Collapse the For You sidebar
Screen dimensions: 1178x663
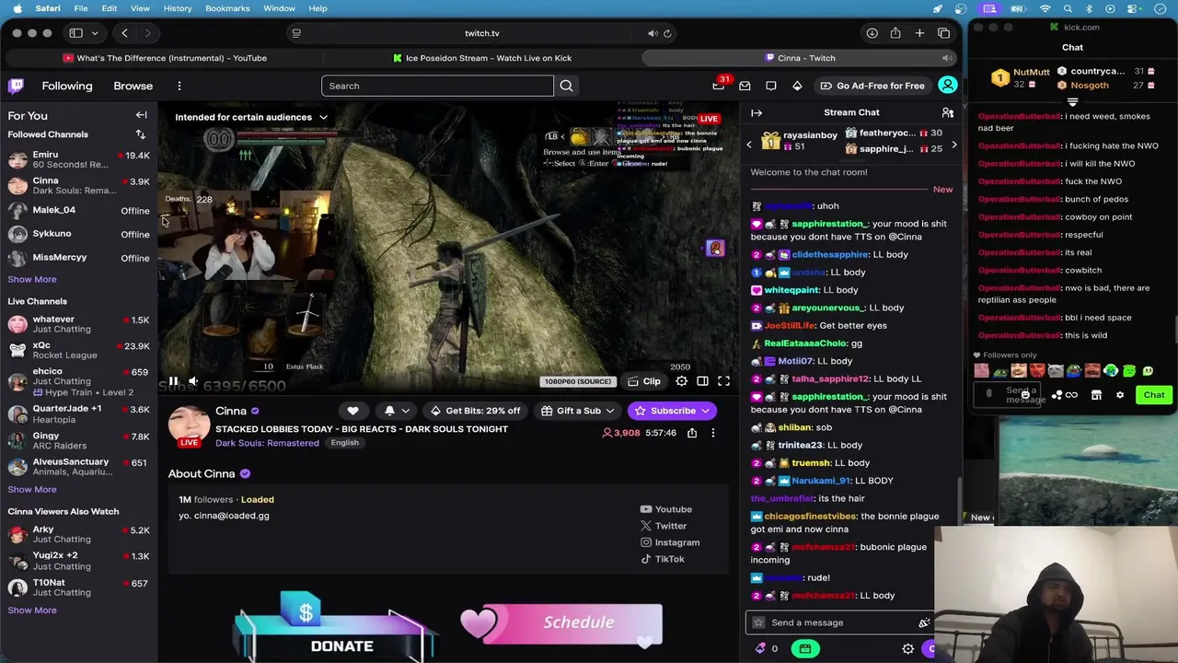click(142, 115)
